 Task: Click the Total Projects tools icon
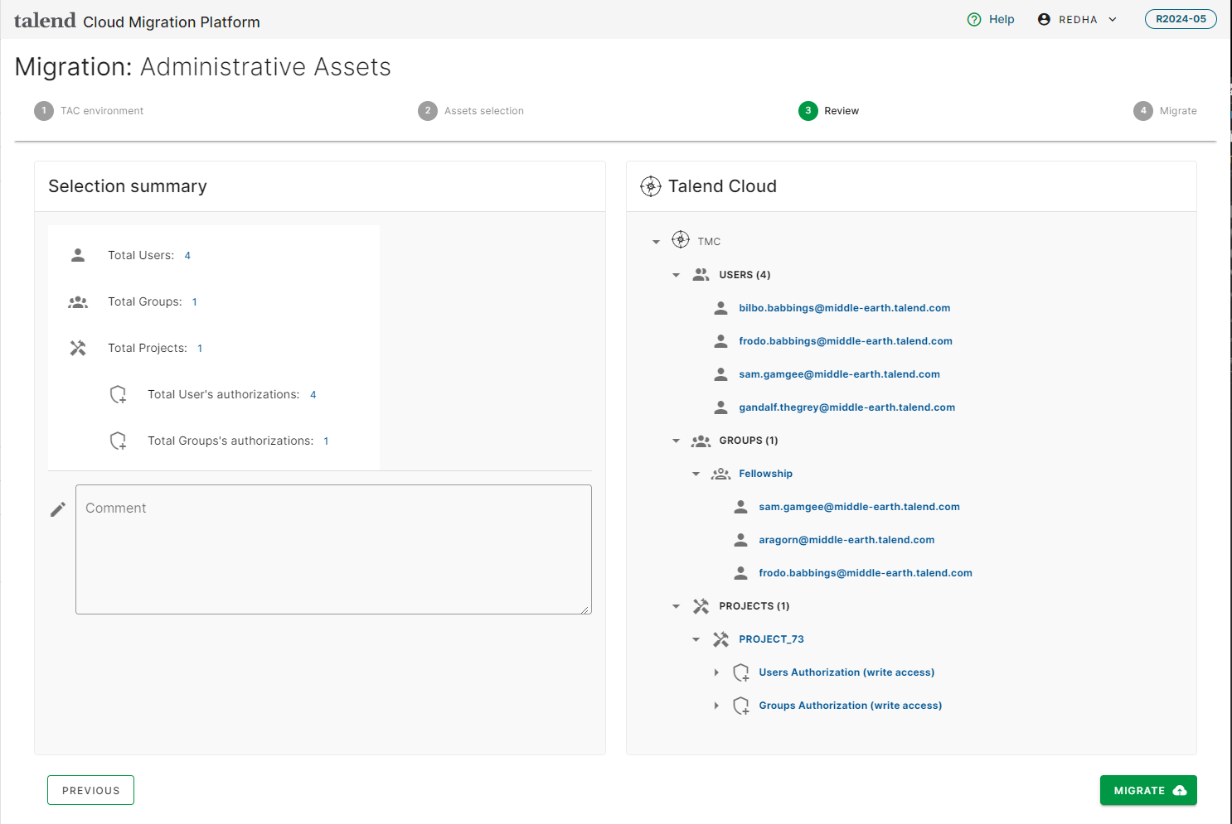point(78,348)
